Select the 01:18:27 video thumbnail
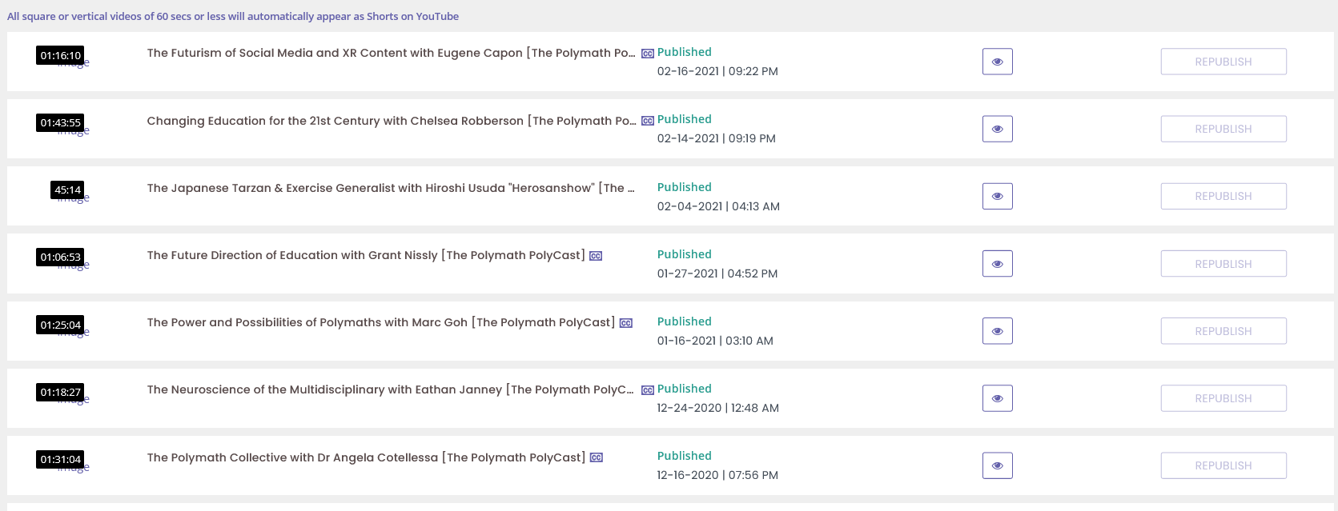Image resolution: width=1338 pixels, height=511 pixels. [62, 393]
